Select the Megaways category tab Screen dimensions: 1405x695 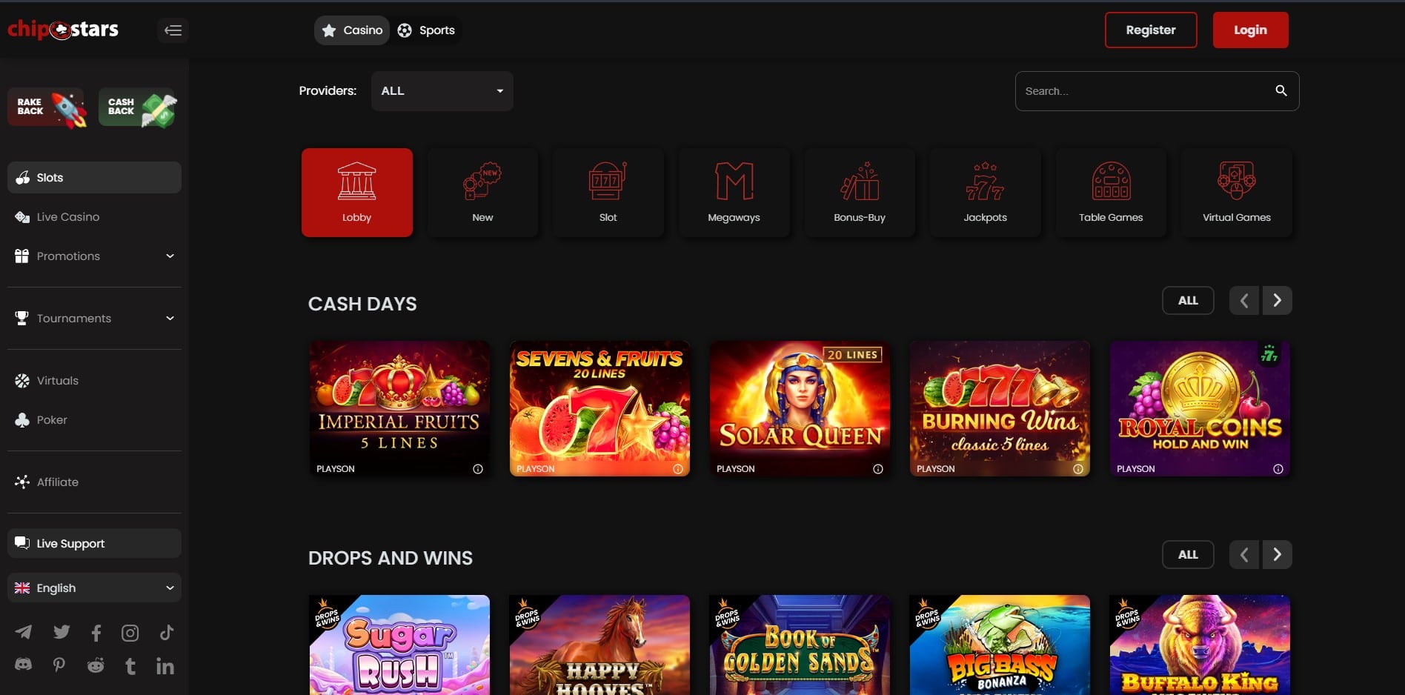tap(734, 193)
